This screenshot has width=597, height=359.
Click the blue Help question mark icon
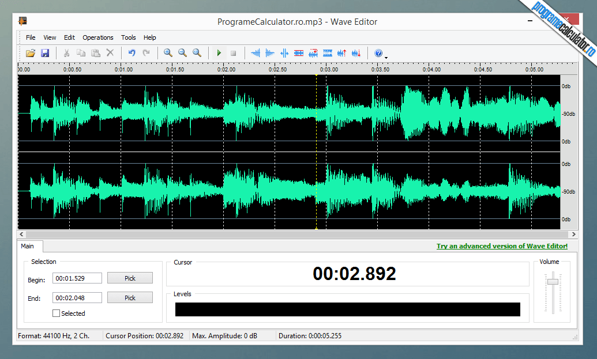point(378,53)
